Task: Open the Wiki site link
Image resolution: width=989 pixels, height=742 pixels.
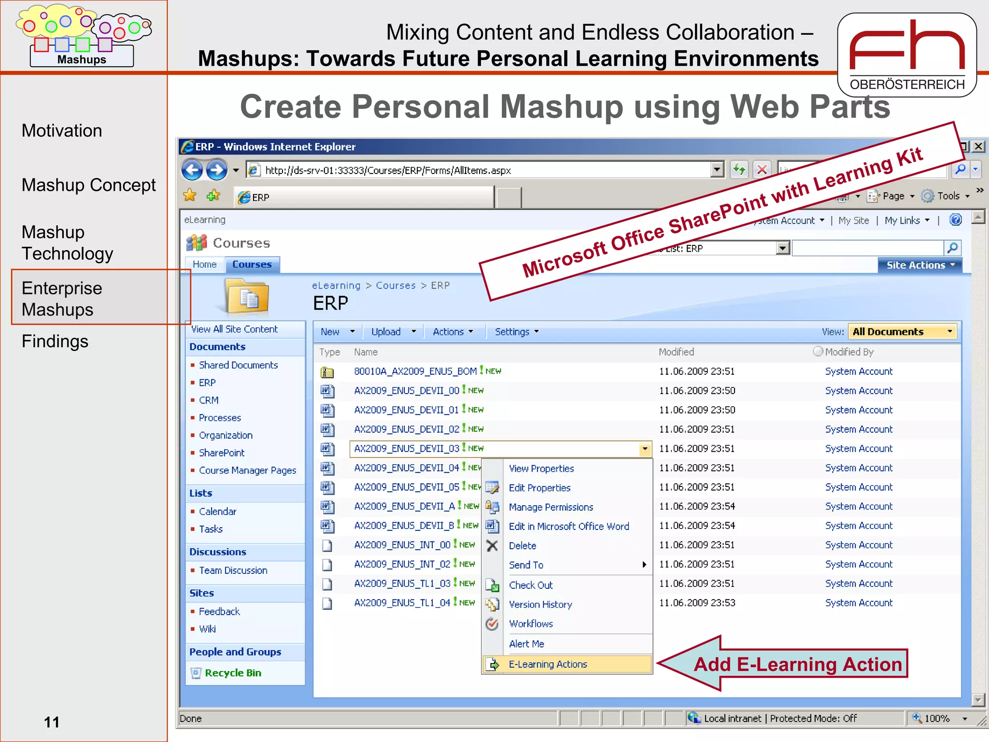Action: pyautogui.click(x=207, y=628)
